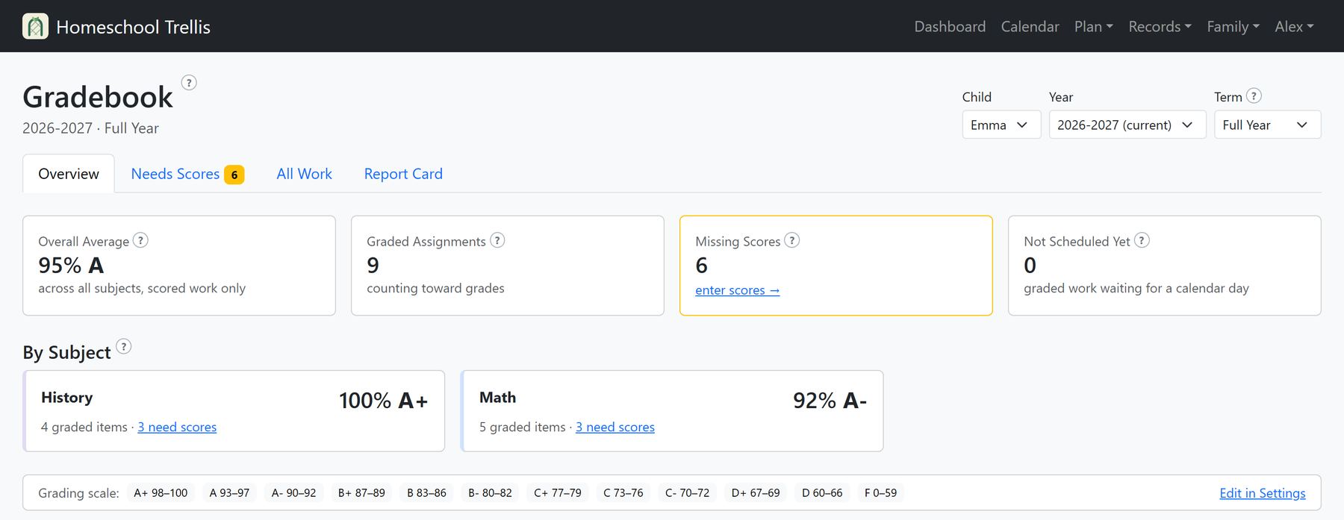Click the Gradebook page heading

[98, 97]
